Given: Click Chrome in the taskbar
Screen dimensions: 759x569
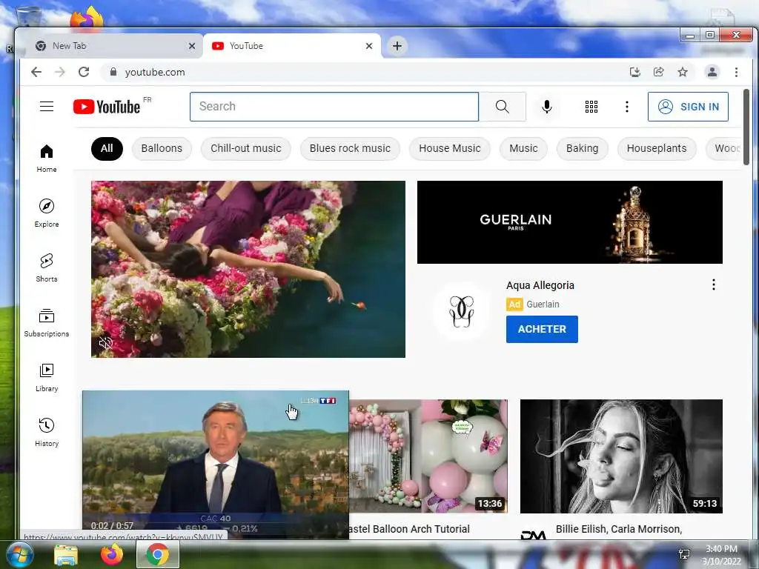Looking at the screenshot, I should (x=157, y=554).
